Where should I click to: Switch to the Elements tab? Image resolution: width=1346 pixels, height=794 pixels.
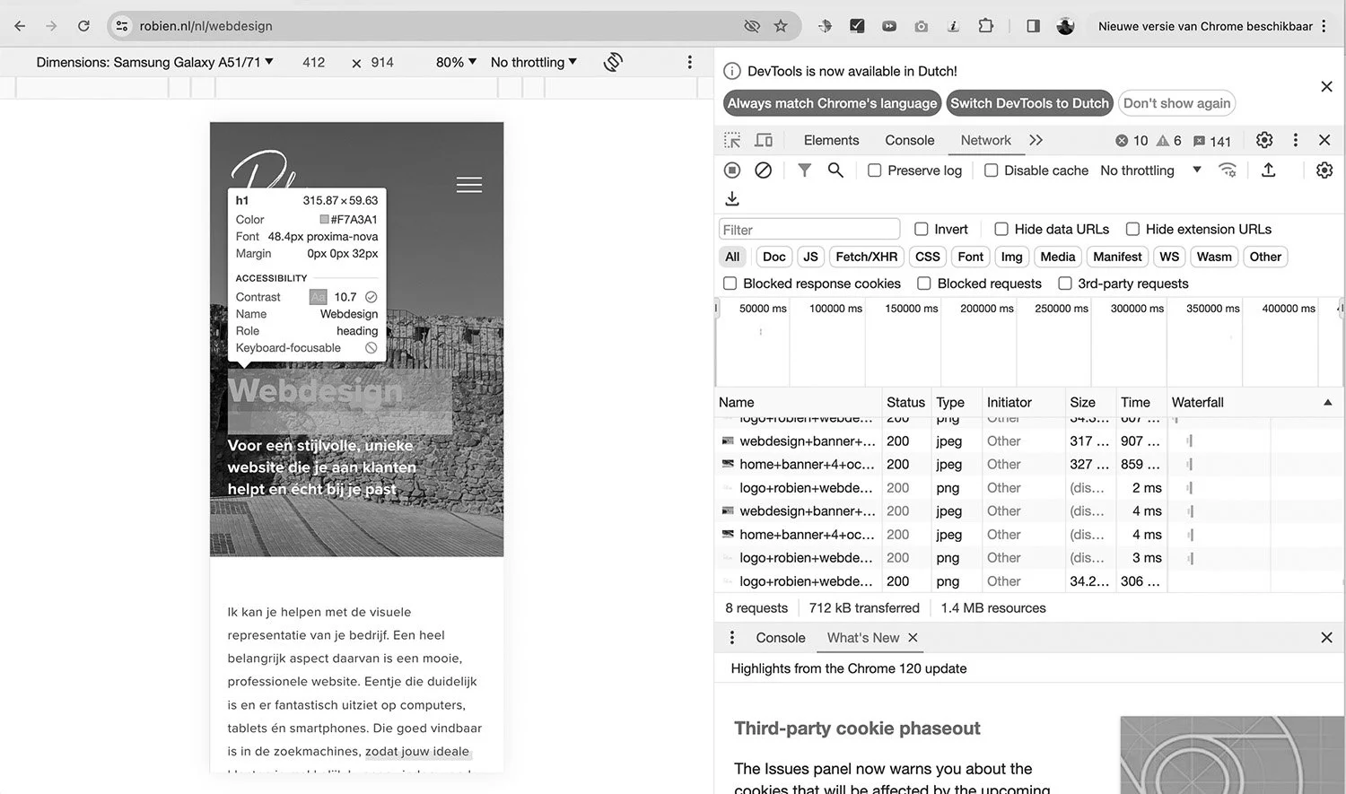pos(831,140)
